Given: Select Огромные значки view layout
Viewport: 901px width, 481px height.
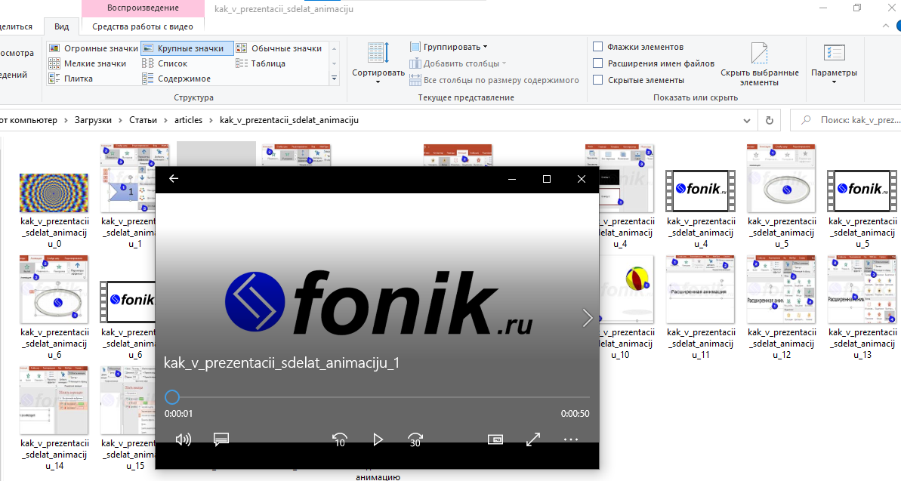Looking at the screenshot, I should (94, 48).
